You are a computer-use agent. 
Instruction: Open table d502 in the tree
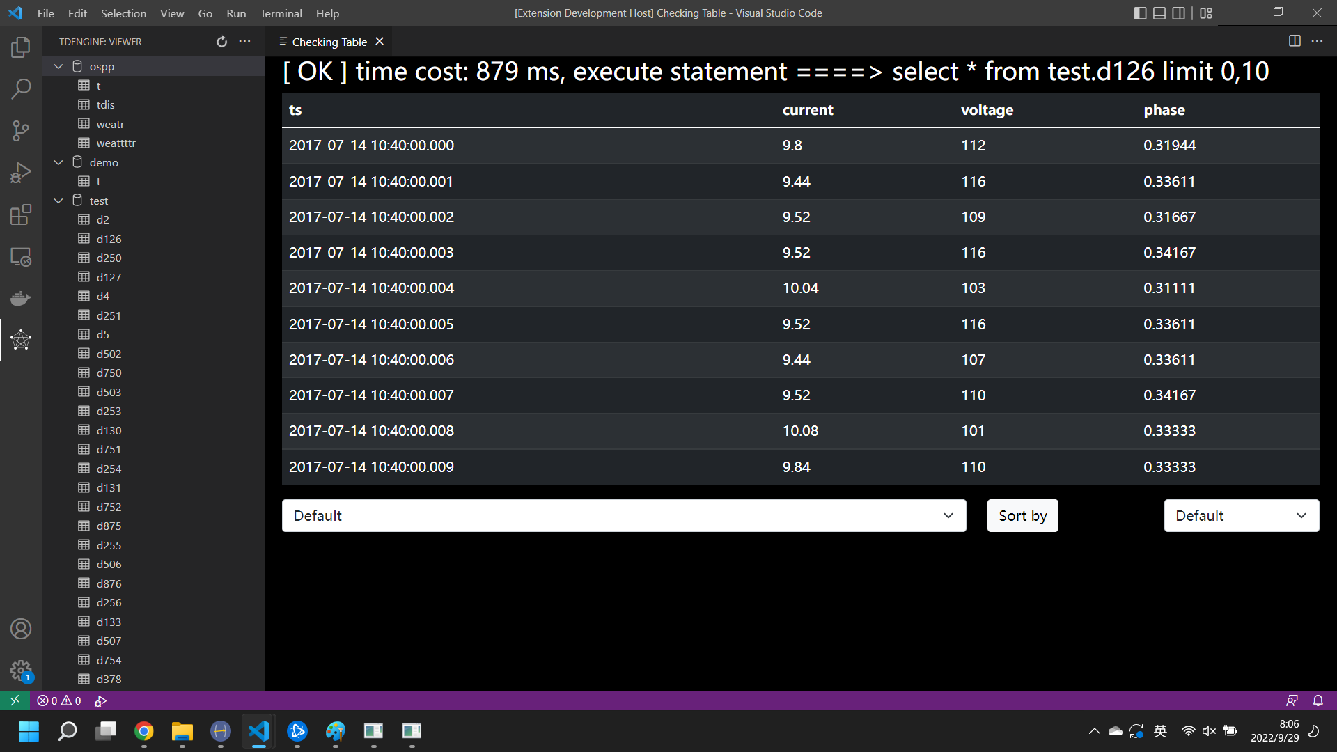pos(109,354)
